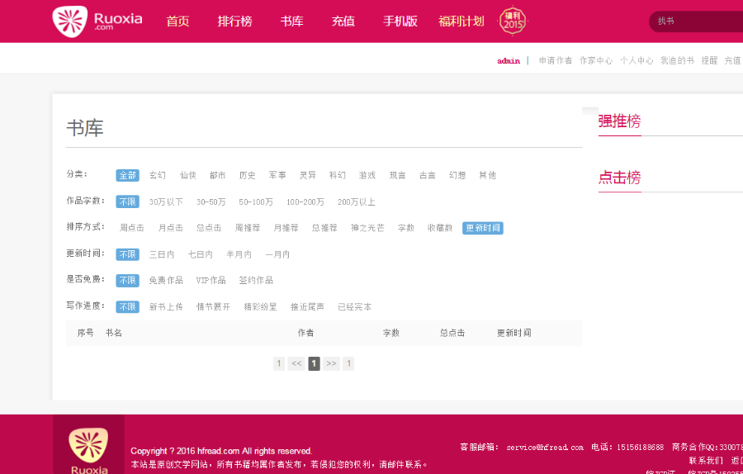Sort by 总推荐
Image resolution: width=743 pixels, height=474 pixels.
click(x=324, y=228)
